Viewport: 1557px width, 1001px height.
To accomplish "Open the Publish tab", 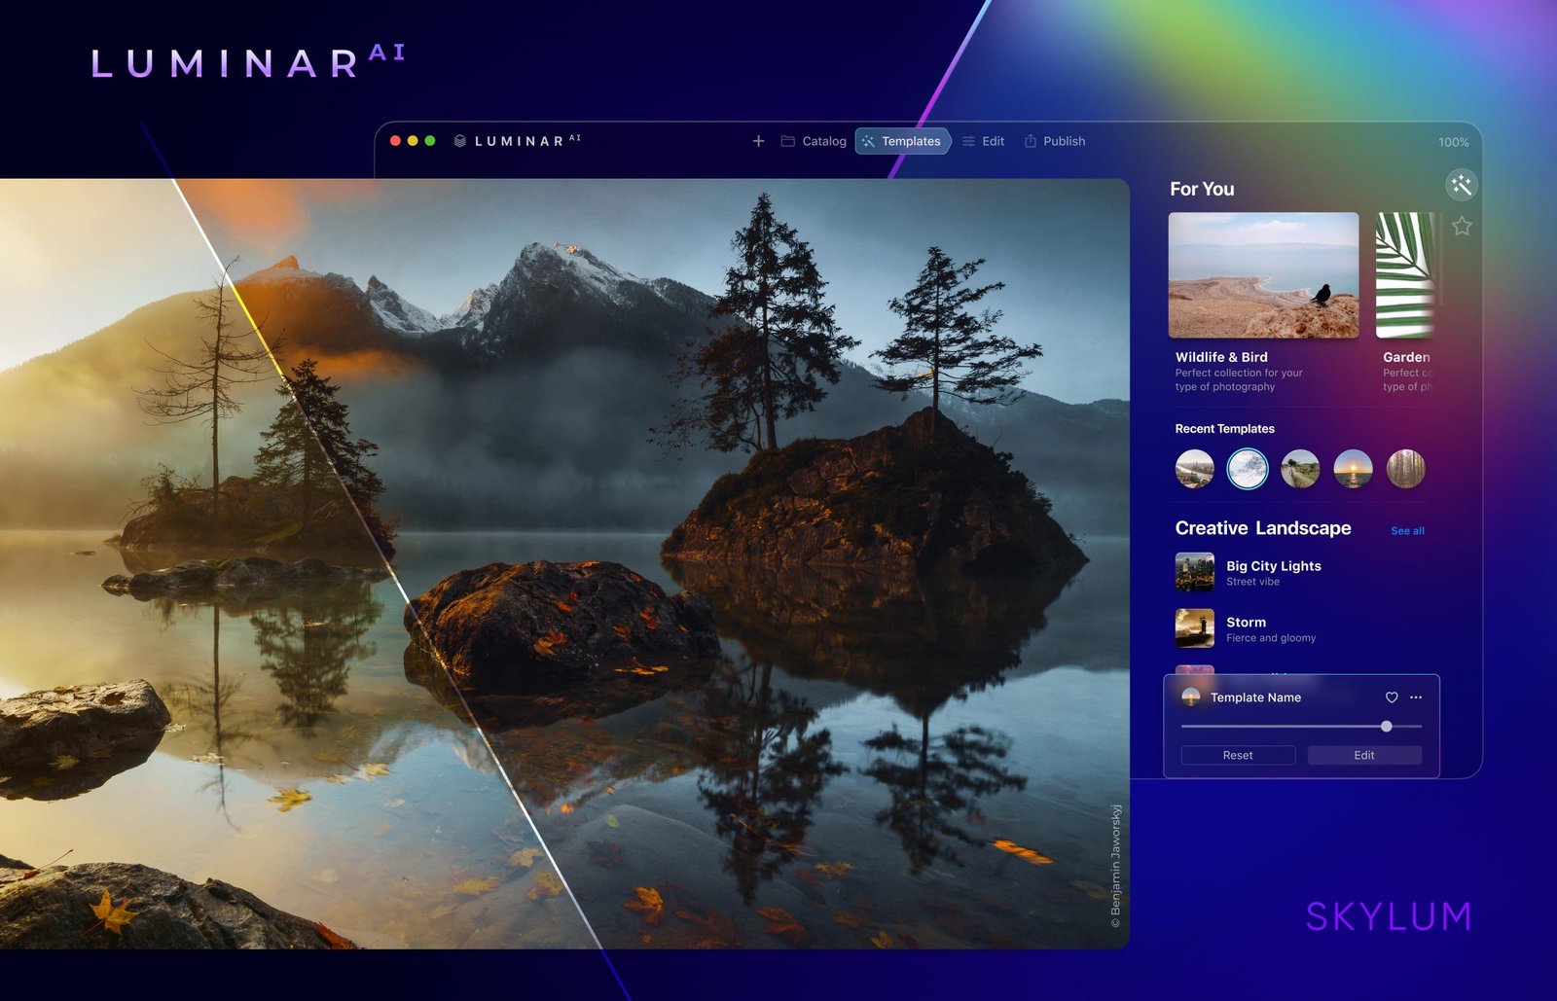I will tap(1055, 141).
